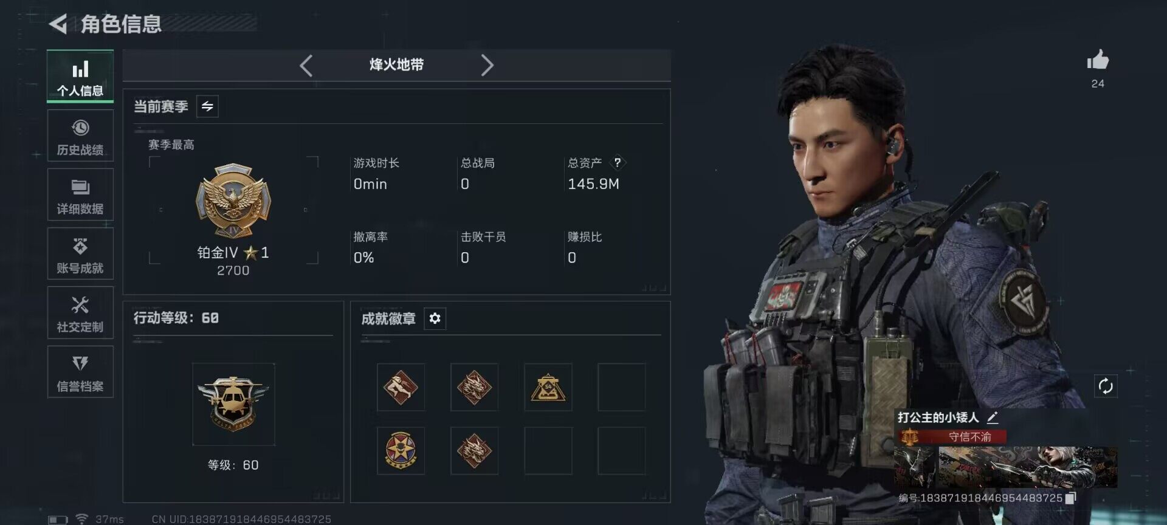Tap the question mark beside 总资产

[x=618, y=163]
